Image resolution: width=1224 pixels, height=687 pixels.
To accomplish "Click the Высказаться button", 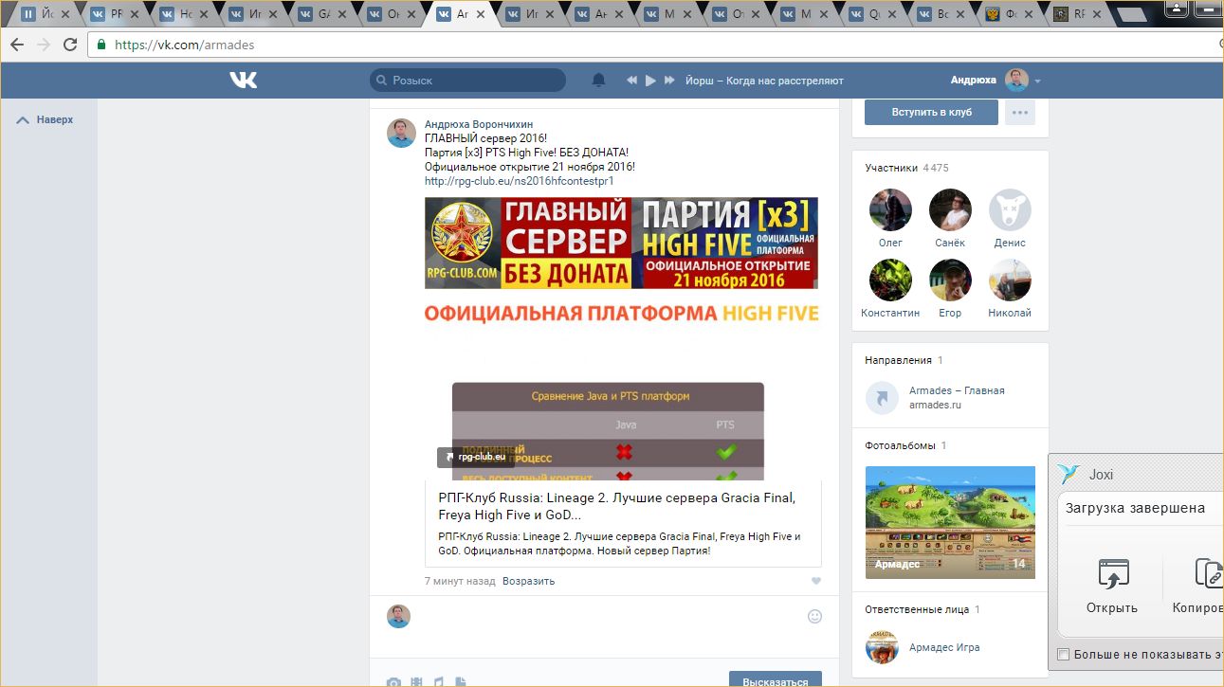I will click(776, 679).
